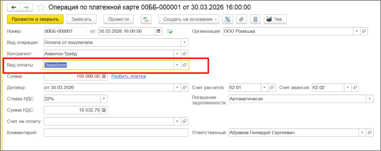Click the back navigation arrow
Image resolution: width=381 pixels, height=151 pixels.
[x=14, y=7]
